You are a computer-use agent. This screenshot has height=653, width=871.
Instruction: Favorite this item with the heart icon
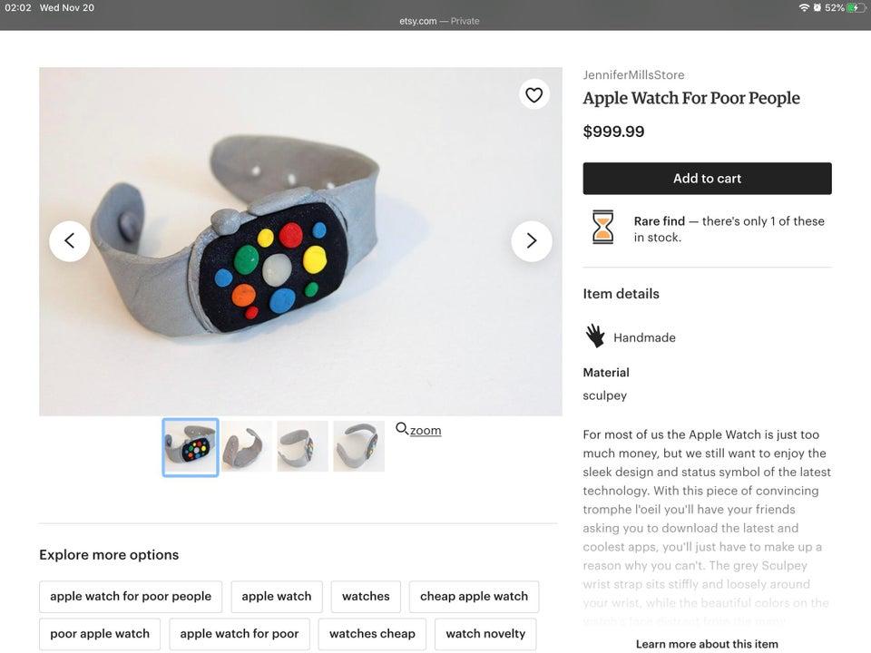(x=534, y=94)
